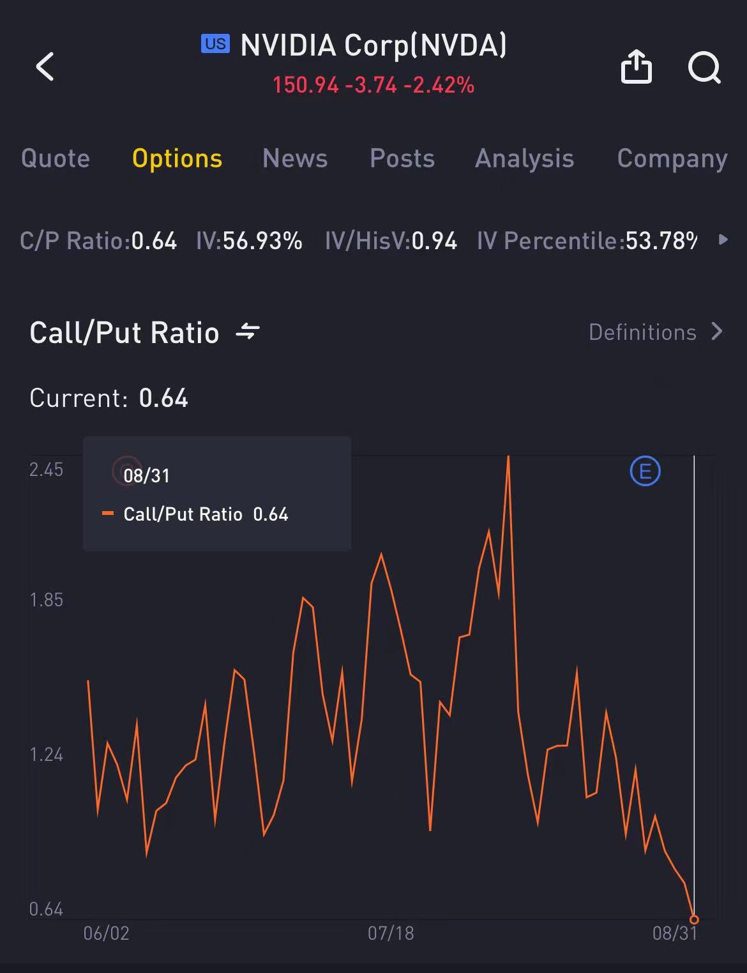Tap the US market flag badge
This screenshot has width=747, height=973.
click(x=215, y=43)
